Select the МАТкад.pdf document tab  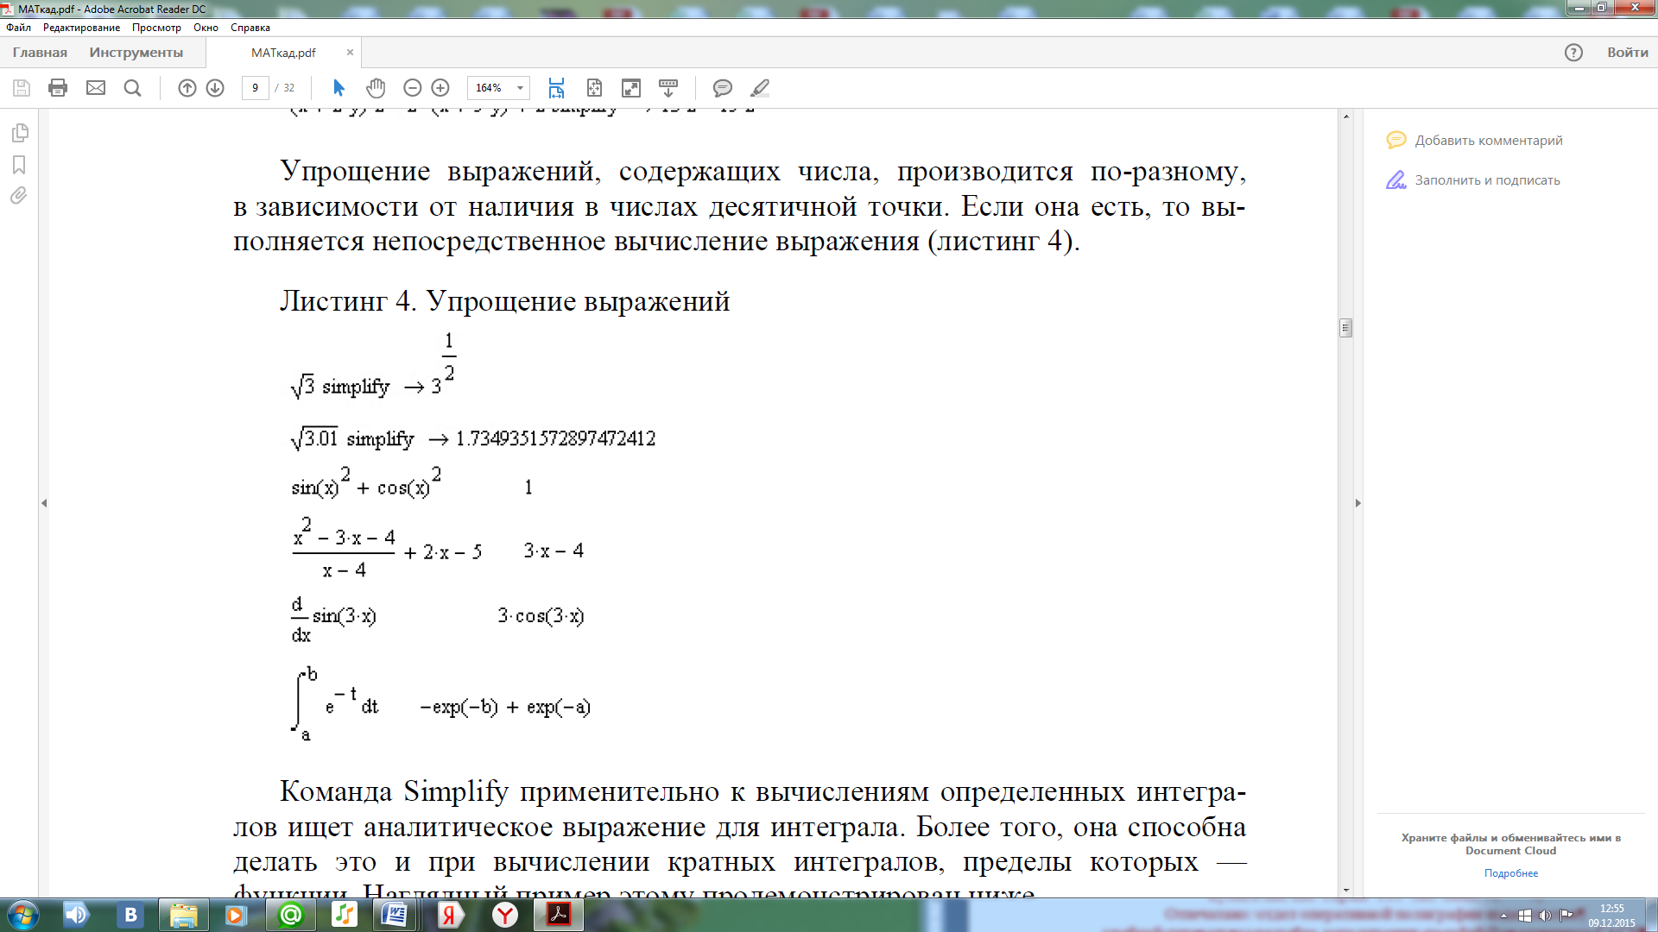(x=283, y=53)
